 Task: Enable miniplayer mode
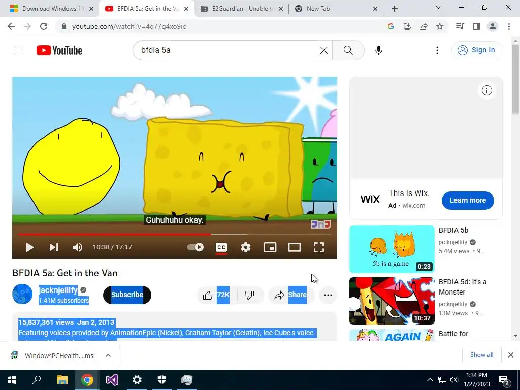click(x=270, y=247)
